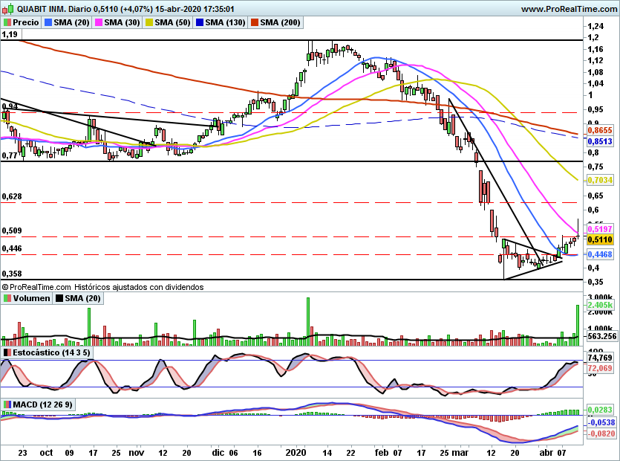Click the SMA (20) blue color swatch
Viewport: 620px width, 461px height.
[x=48, y=22]
